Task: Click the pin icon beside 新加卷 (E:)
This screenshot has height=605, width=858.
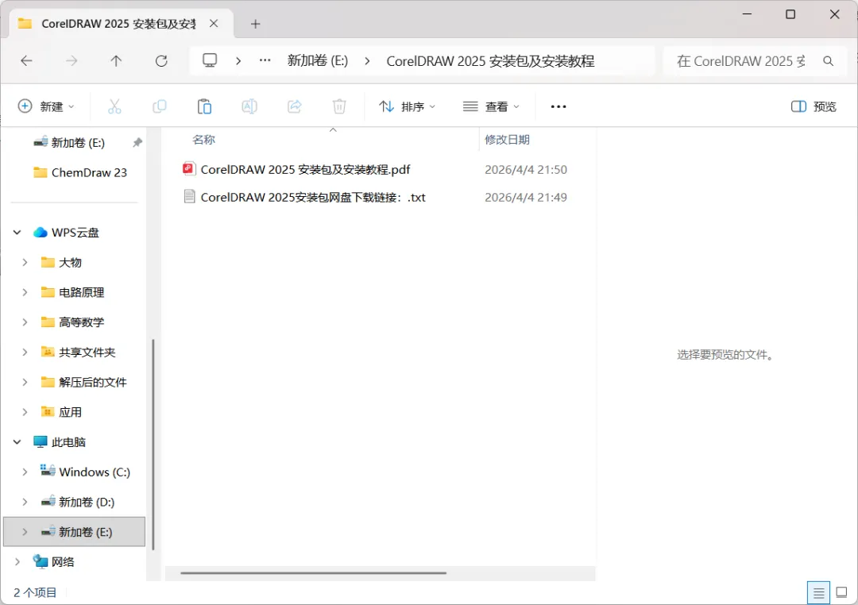Action: (137, 142)
